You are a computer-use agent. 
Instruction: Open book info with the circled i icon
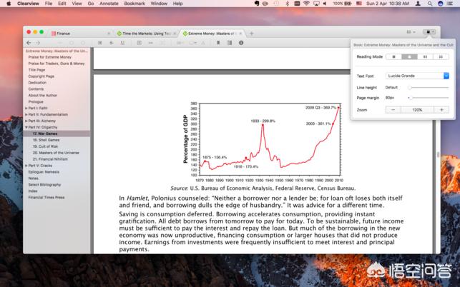pyautogui.click(x=241, y=43)
